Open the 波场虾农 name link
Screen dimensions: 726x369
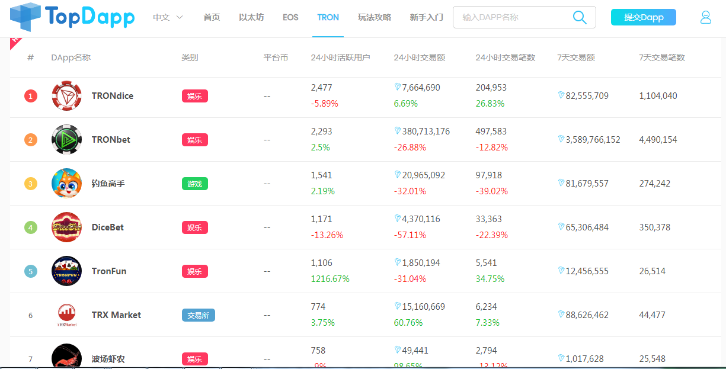[108, 359]
